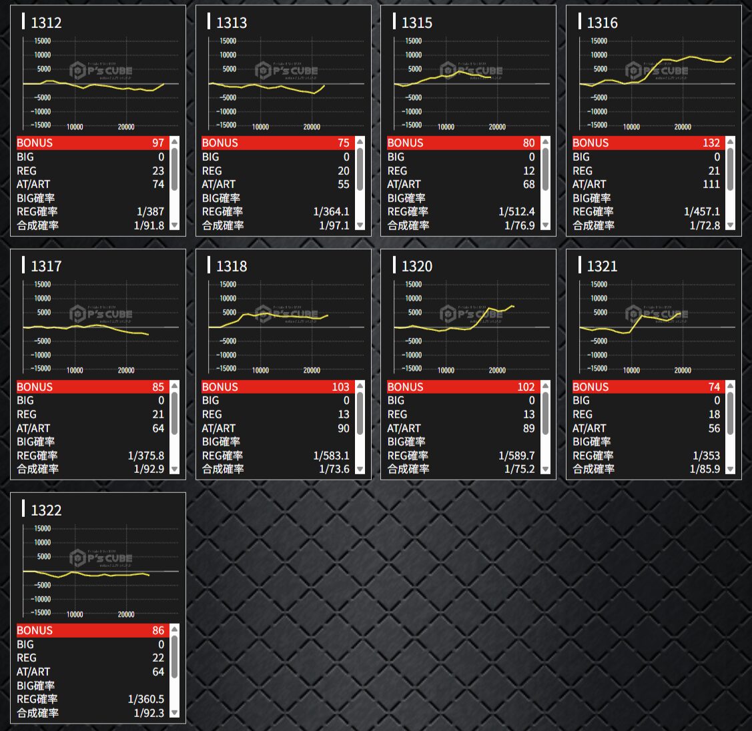
Task: Click scrollbar thumb in machine 1321 stats
Action: click(731, 414)
